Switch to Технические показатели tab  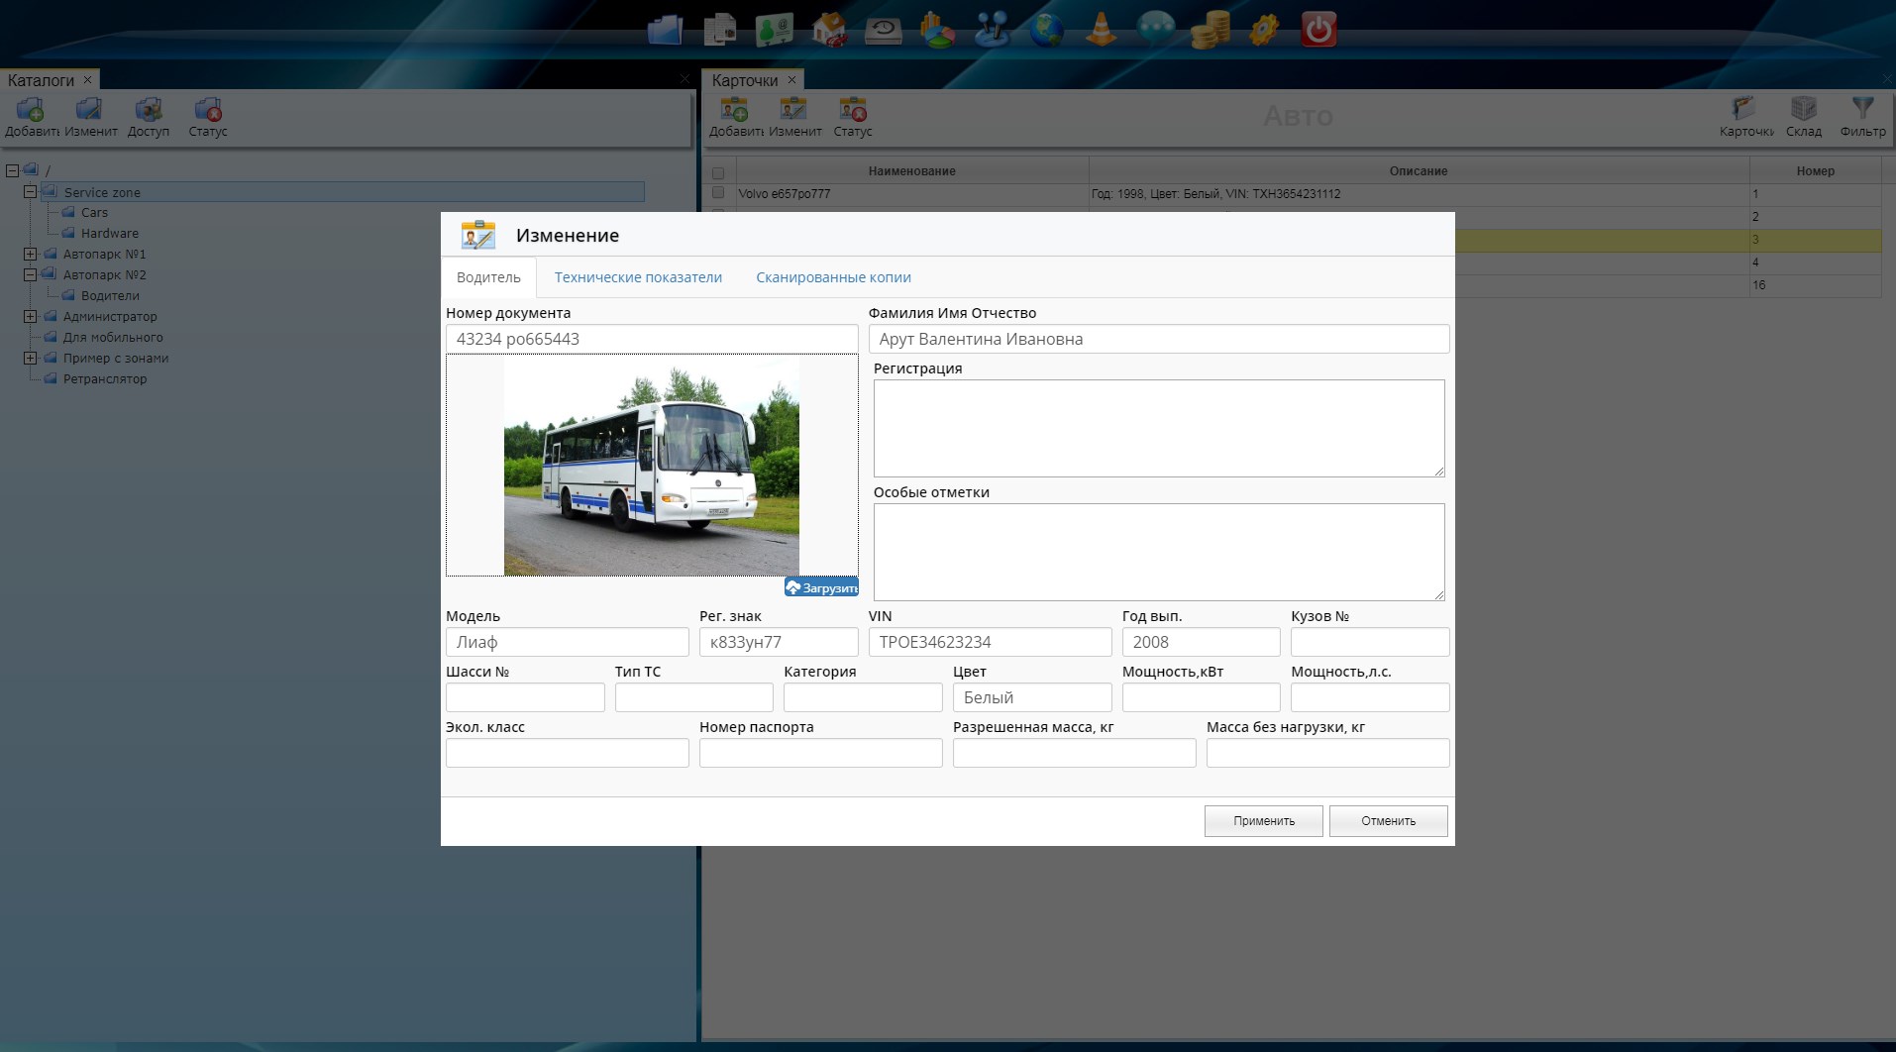coord(638,277)
